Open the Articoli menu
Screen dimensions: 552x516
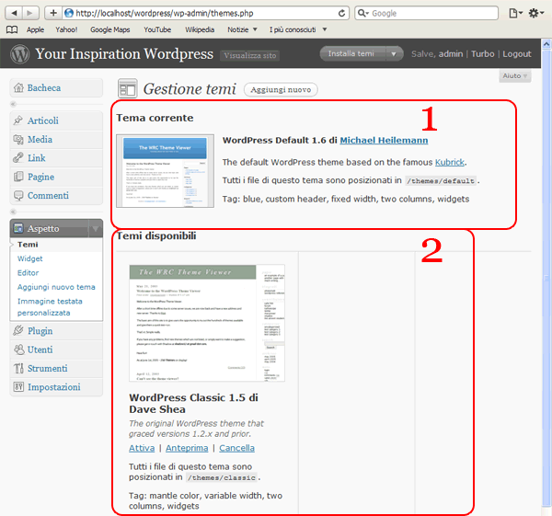point(56,120)
